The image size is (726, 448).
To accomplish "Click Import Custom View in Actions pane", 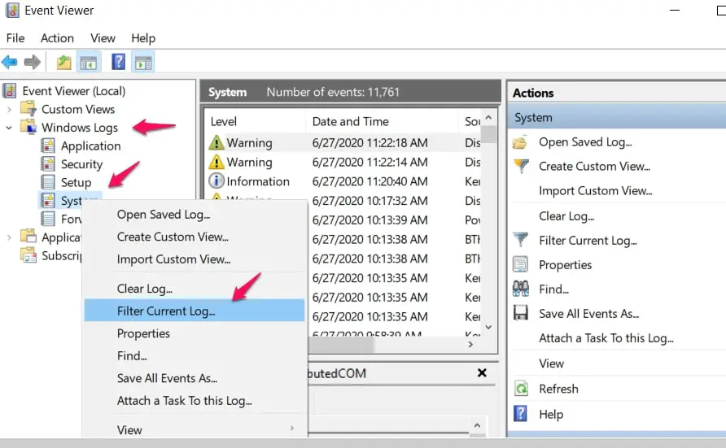I will tap(595, 190).
